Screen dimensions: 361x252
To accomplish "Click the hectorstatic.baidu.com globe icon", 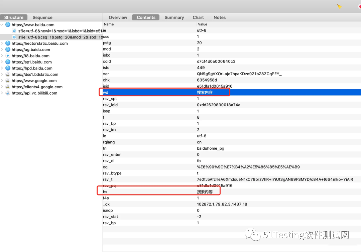I will tap(8, 43).
